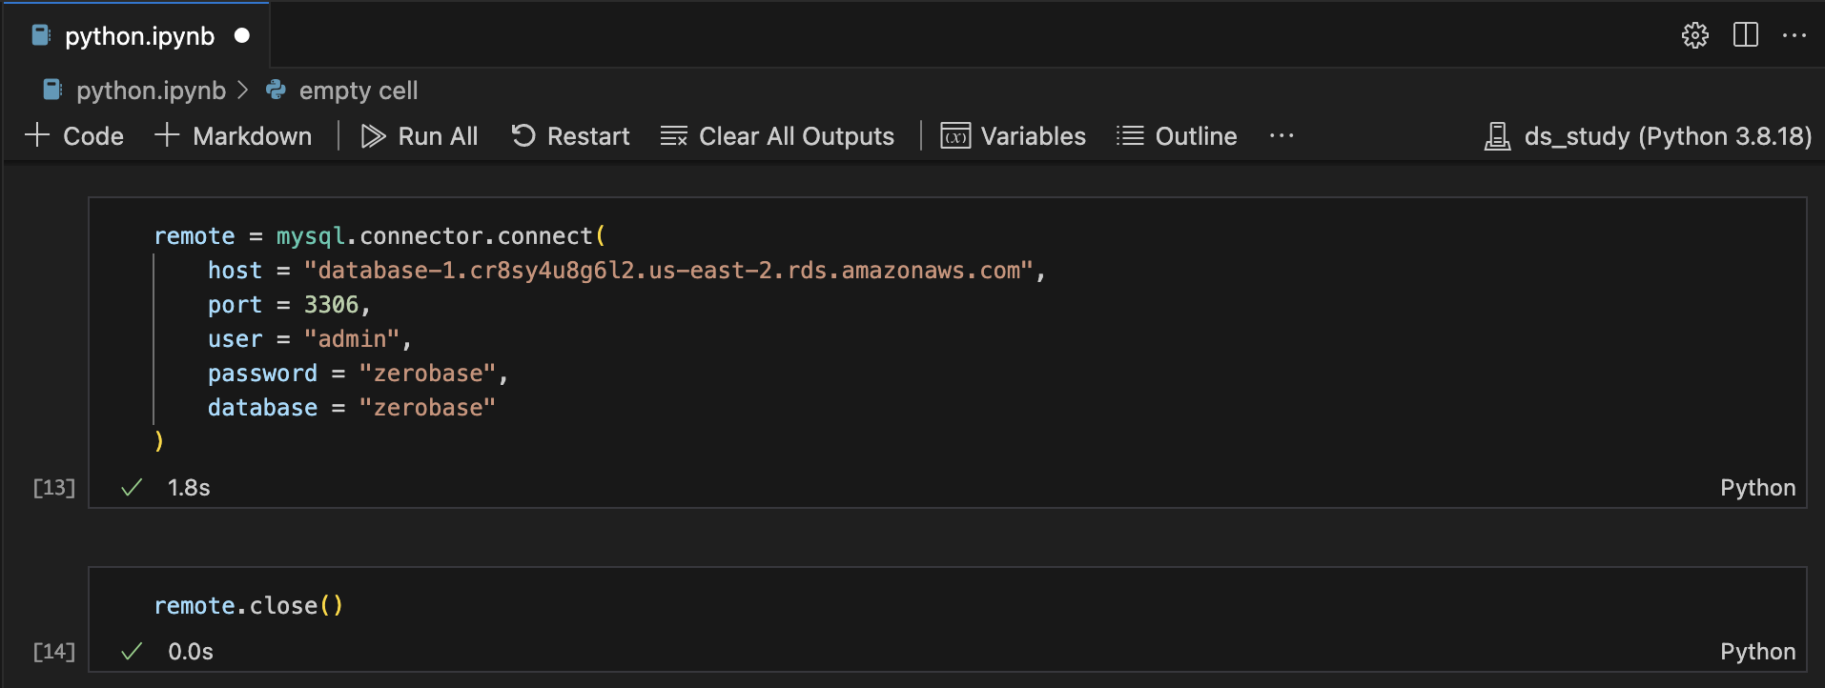Run All notebook cells
1825x688 pixels.
tap(420, 136)
